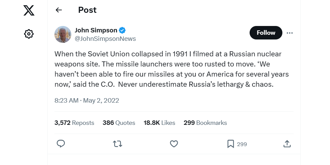This screenshot has width=330, height=165.
Task: Go back using the left arrow
Action: point(59,10)
